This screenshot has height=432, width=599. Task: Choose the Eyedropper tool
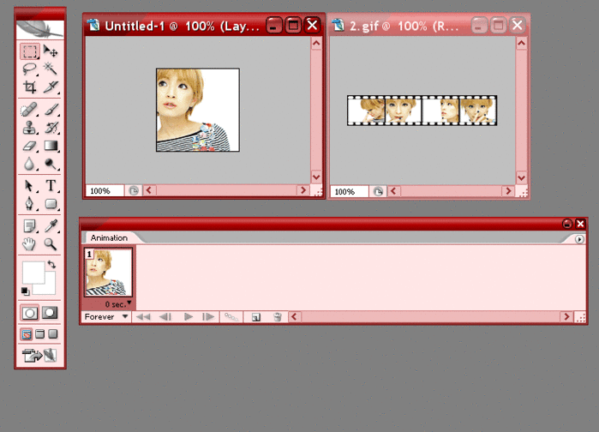click(x=51, y=225)
